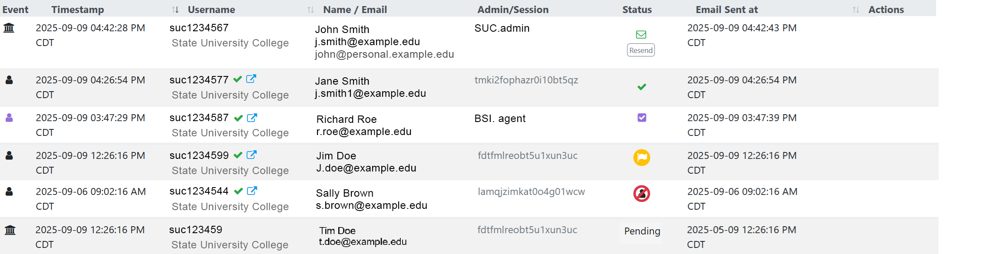
Task: Click the red blocked-user status icon
Action: click(x=641, y=194)
